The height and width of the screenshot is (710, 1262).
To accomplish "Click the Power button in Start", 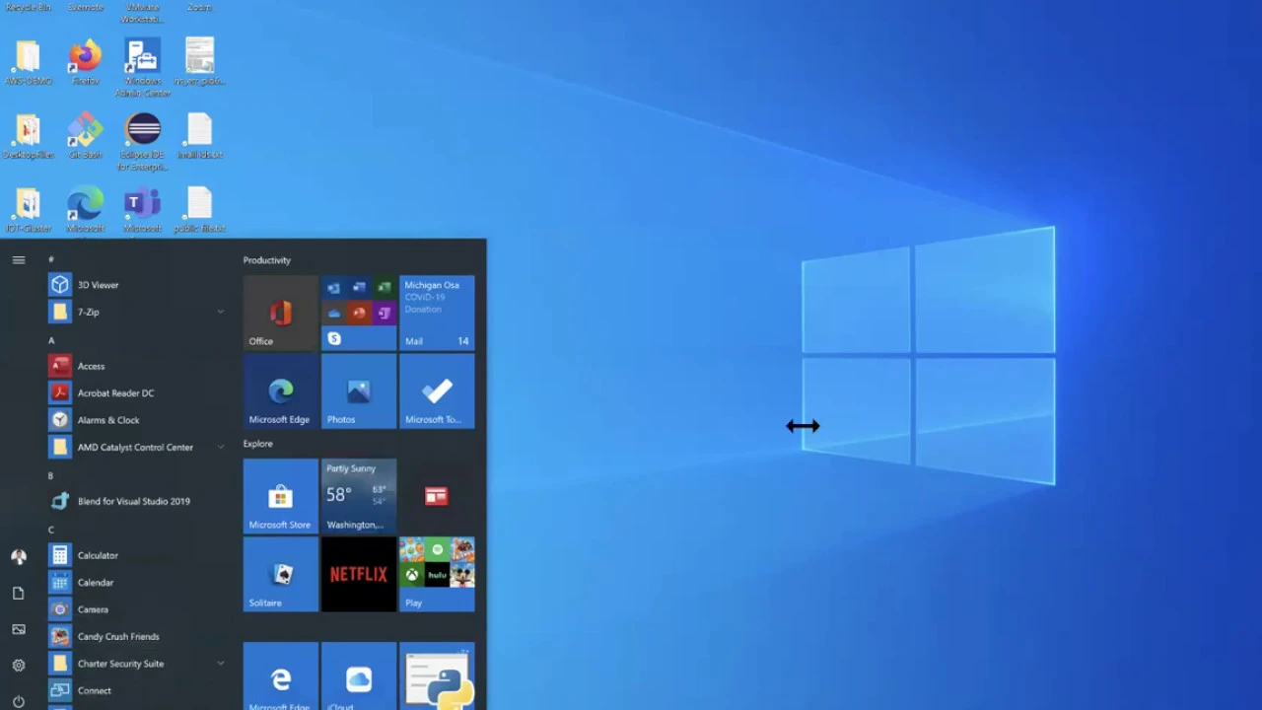I will point(18,701).
